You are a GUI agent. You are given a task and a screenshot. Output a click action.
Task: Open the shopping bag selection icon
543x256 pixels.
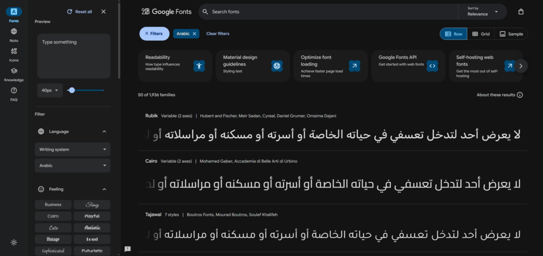click(521, 12)
